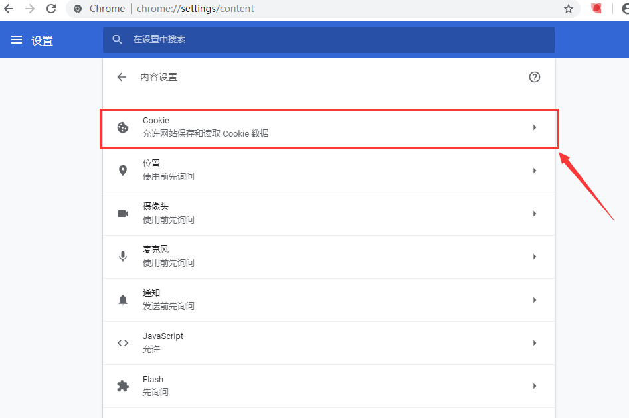
Task: Open the 麦克风 settings row
Action: [x=328, y=257]
